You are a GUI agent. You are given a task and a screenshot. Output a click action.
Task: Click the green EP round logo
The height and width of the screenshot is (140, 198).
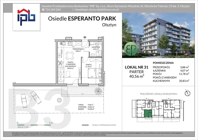[131, 49]
